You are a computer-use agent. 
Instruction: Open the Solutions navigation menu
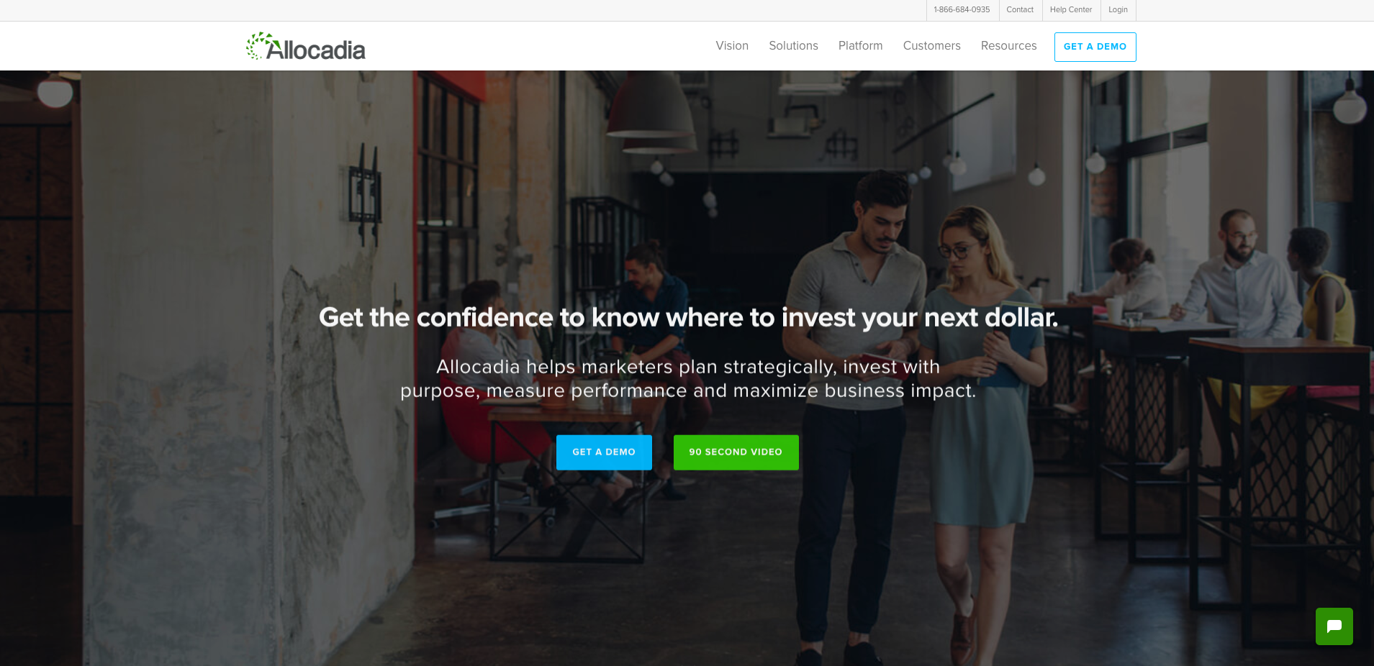pyautogui.click(x=793, y=46)
